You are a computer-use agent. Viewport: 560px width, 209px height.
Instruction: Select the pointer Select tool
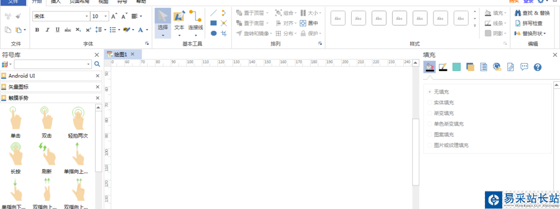point(162,23)
